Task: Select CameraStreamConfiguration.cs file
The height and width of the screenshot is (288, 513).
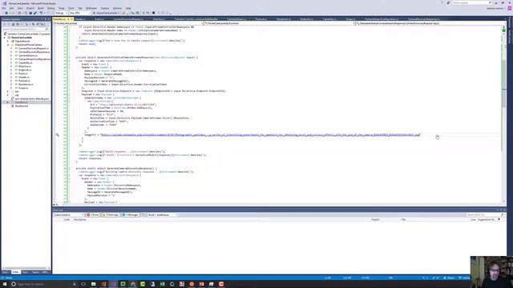Action: pyautogui.click(x=34, y=59)
